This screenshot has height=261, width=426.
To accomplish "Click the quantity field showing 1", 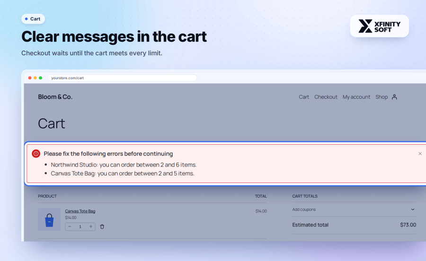I will (80, 226).
